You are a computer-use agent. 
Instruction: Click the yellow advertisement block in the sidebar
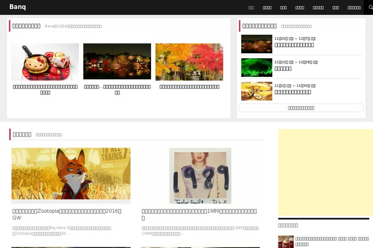(325, 172)
